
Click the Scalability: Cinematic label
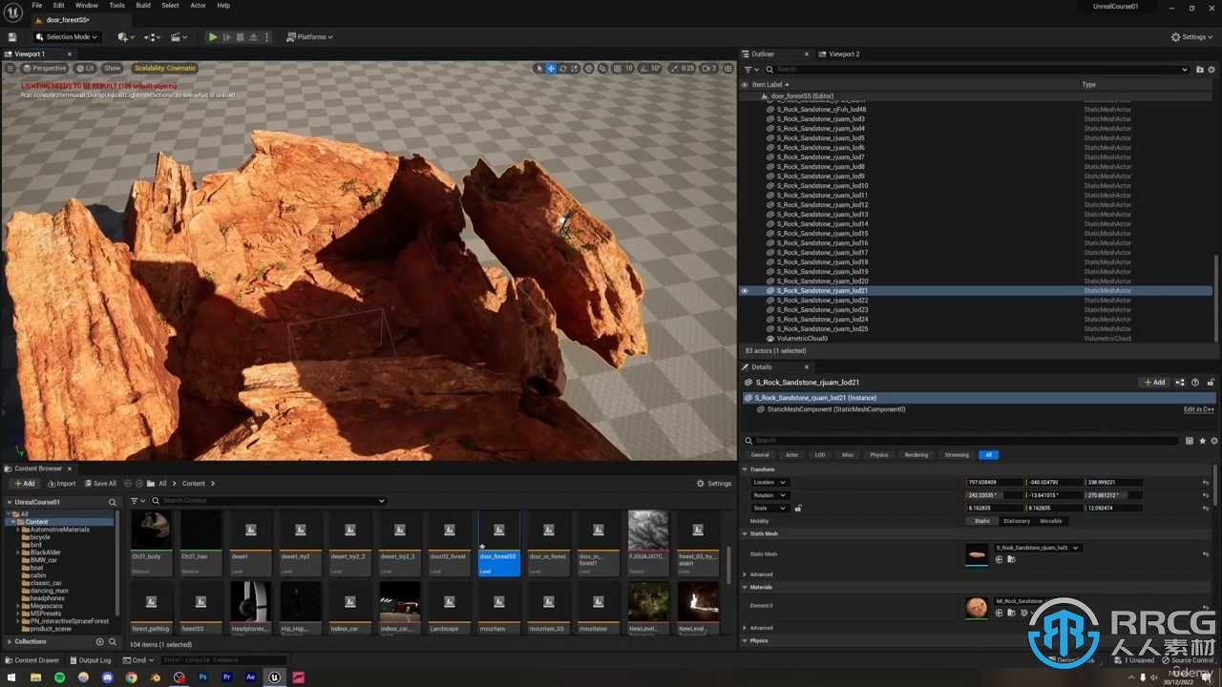pos(164,68)
